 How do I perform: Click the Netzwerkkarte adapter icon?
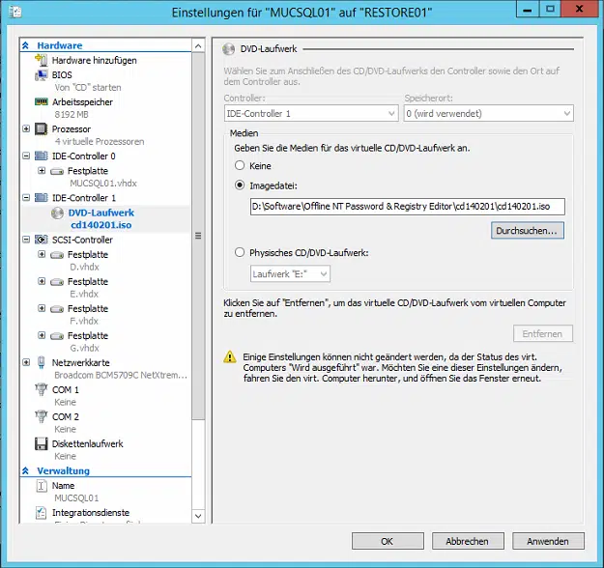(42, 362)
